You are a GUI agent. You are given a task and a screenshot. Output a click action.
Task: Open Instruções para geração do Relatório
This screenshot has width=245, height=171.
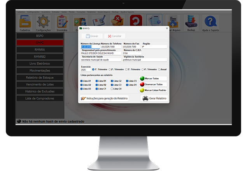tap(104, 99)
